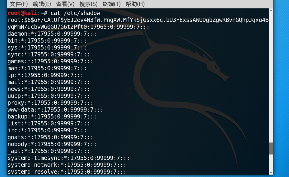Open the 帮助(H) menu

pyautogui.click(x=135, y=4)
